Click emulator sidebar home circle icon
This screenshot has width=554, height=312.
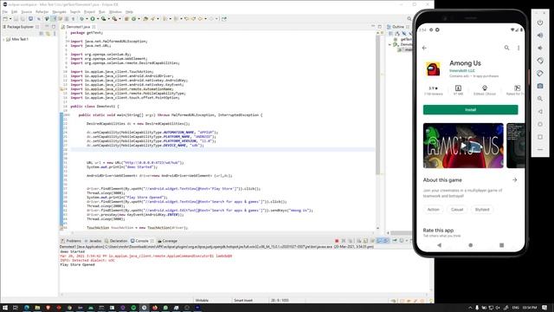[540, 124]
